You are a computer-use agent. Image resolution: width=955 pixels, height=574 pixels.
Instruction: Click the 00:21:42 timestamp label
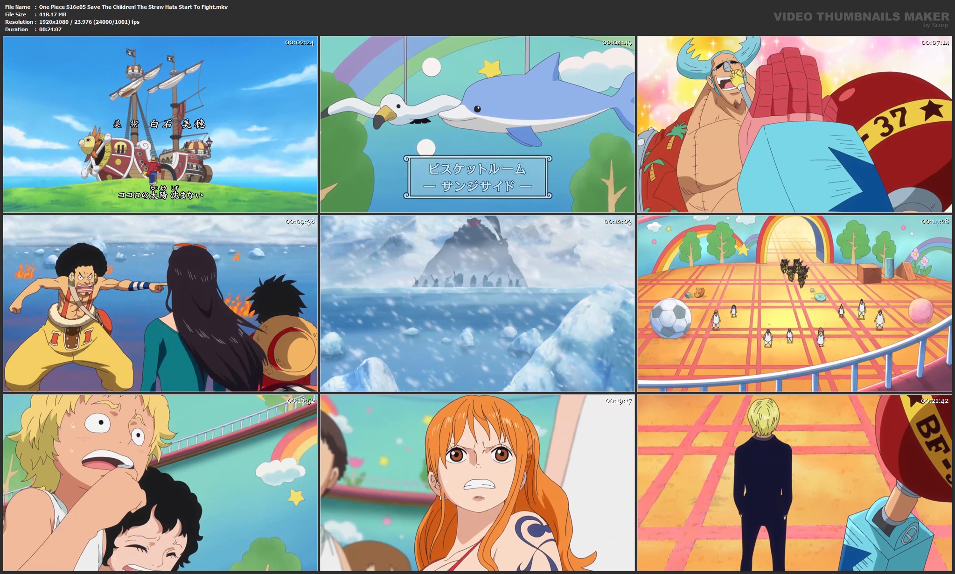934,401
